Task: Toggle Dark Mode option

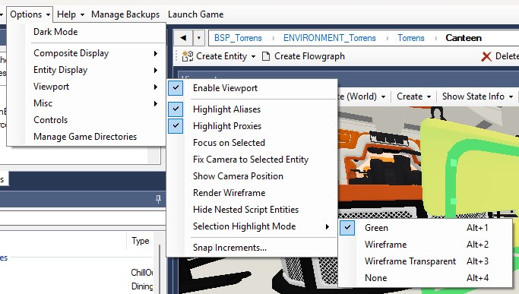Action: pos(86,32)
